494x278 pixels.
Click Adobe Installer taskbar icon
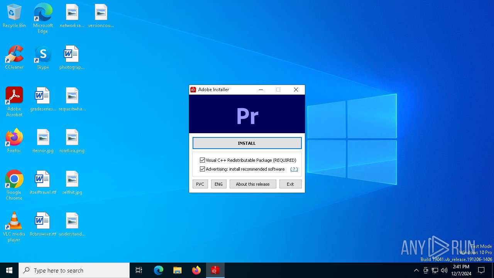[215, 270]
